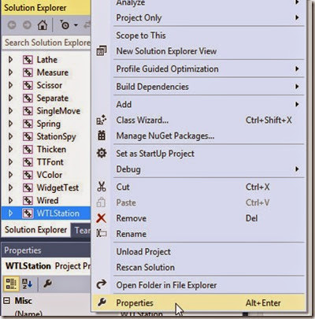The height and width of the screenshot is (319, 315).
Task: Click the Properties panel title bar
Action: pyautogui.click(x=46, y=250)
